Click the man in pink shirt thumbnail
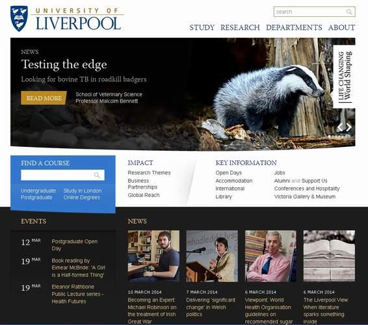This screenshot has width=368, height=325. pyautogui.click(x=270, y=256)
